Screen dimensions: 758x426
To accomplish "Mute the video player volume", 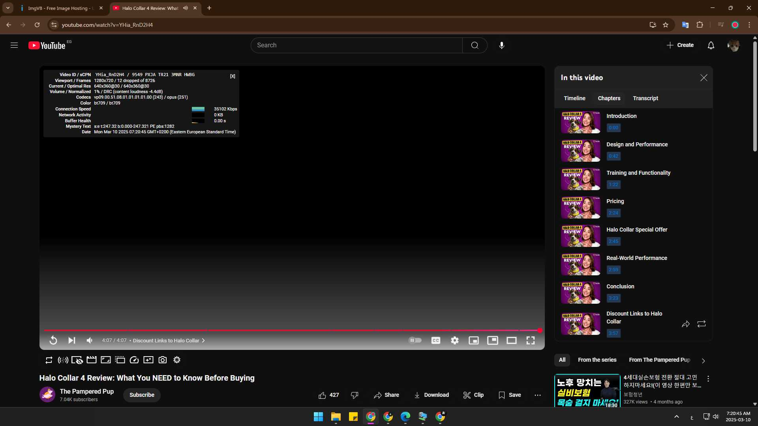I will [90, 340].
